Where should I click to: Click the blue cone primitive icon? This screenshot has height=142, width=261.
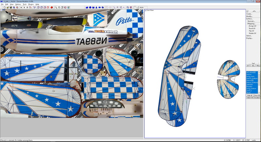tap(96, 7)
